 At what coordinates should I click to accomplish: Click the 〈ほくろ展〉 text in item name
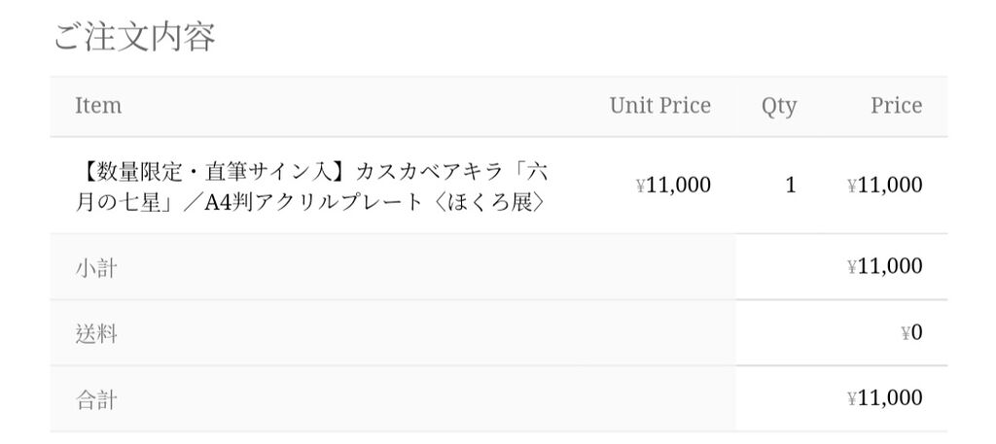coord(488,202)
